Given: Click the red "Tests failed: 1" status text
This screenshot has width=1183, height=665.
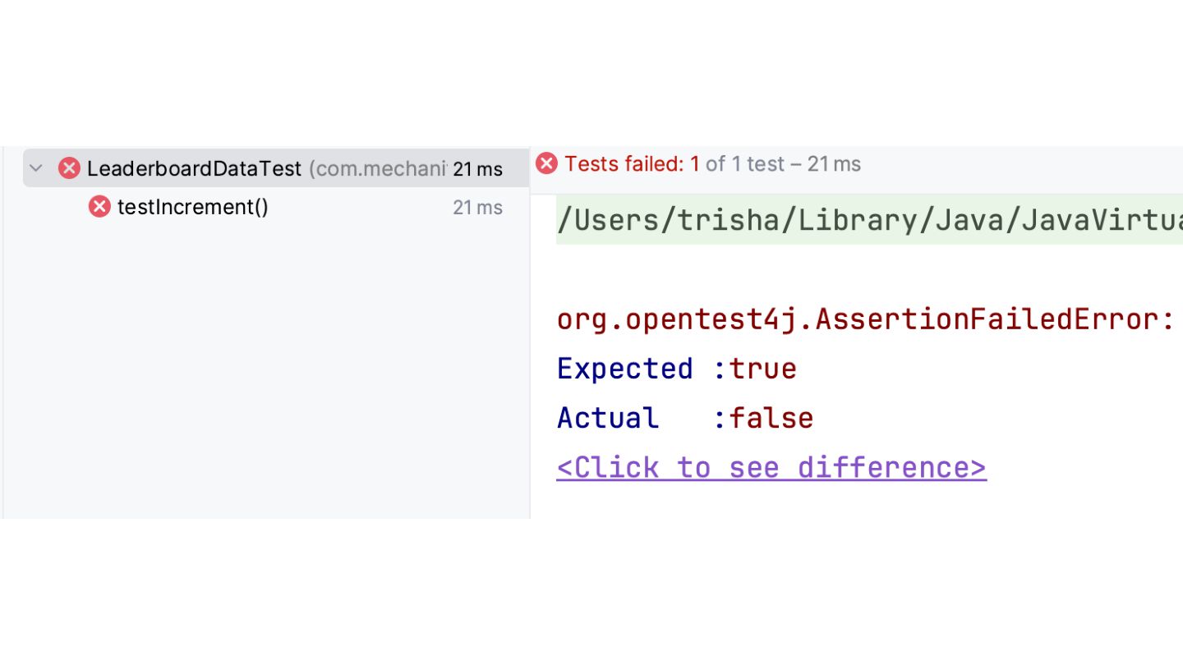Looking at the screenshot, I should tap(632, 164).
